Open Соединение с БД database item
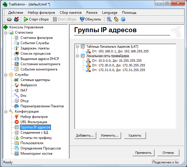The width and height of the screenshot is (187, 167). pos(34,132)
